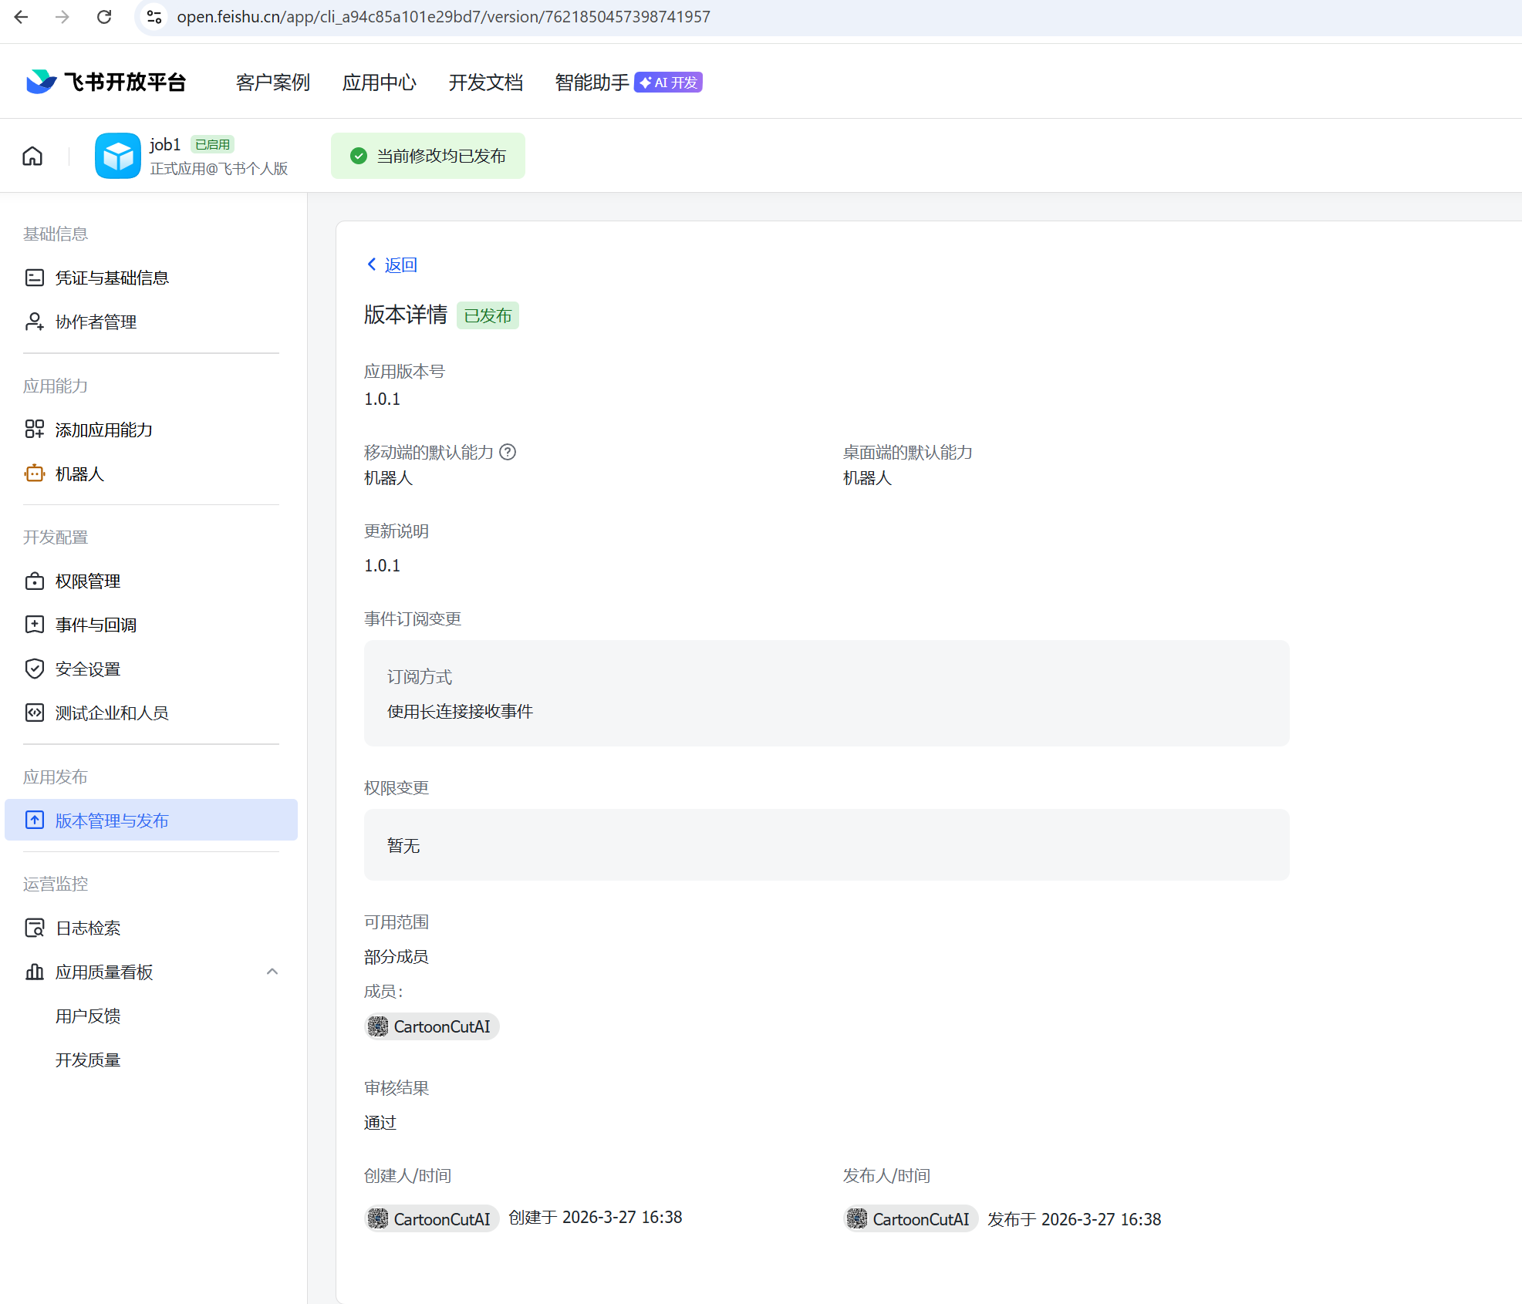Click the 机器人 robot icon in sidebar
This screenshot has width=1522, height=1304.
[35, 474]
